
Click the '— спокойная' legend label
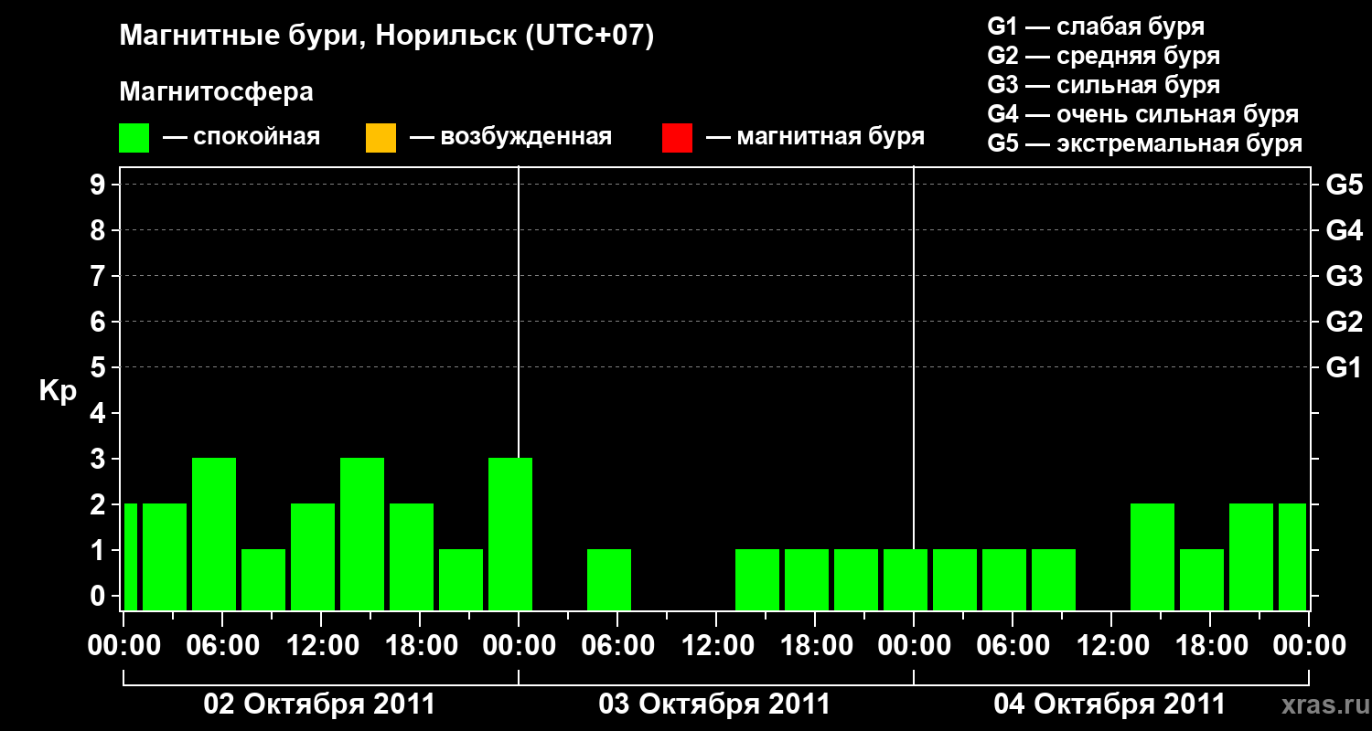click(x=241, y=137)
